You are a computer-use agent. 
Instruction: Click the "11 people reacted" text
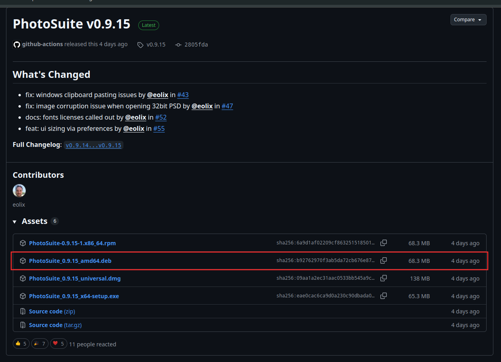(x=93, y=344)
